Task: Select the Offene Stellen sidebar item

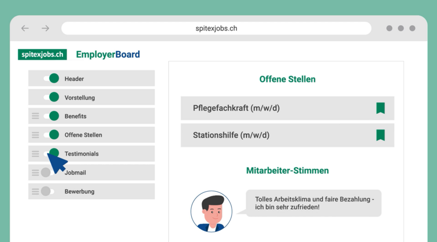Action: 83,135
